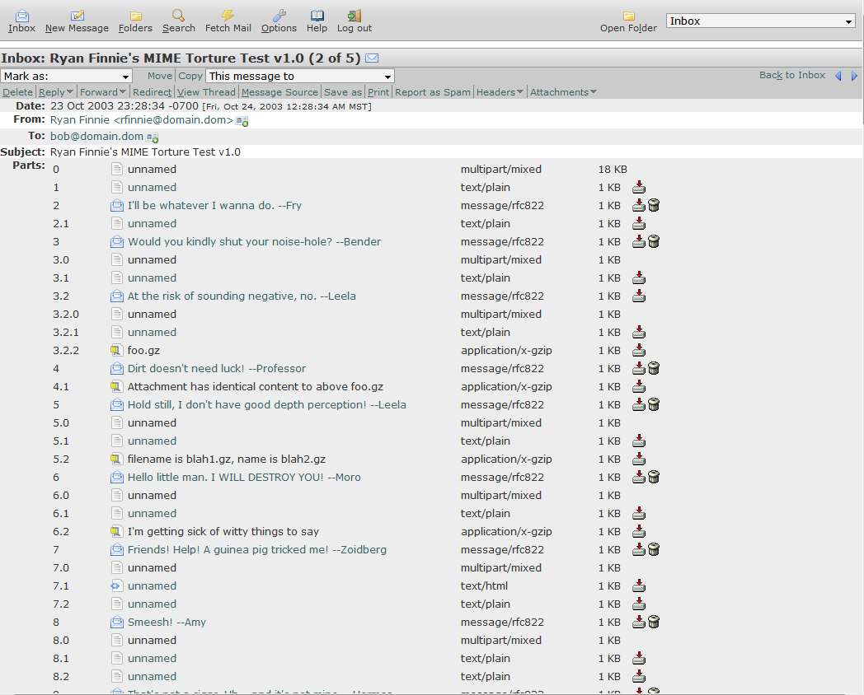864x695 pixels.
Task: Strip part 6 Moro message attachment
Action: tap(654, 478)
